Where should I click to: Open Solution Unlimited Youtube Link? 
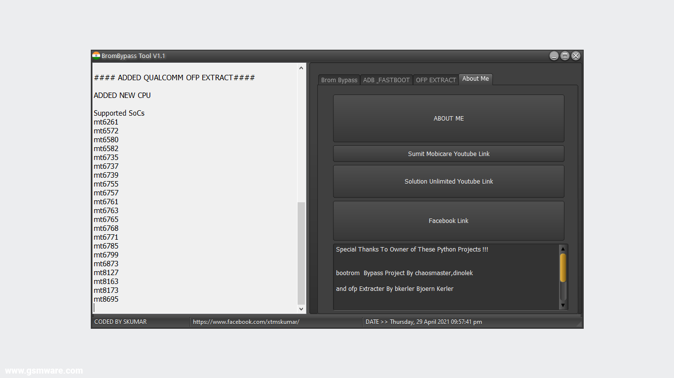pyautogui.click(x=449, y=181)
